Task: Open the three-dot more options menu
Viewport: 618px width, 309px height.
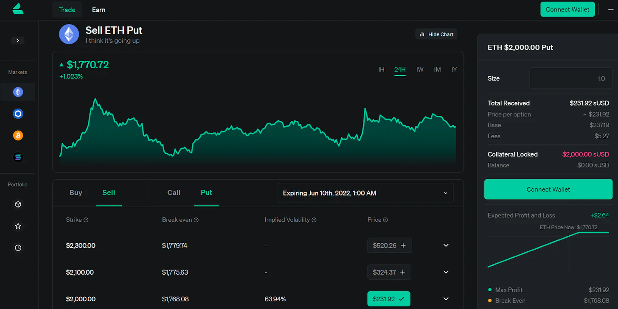Action: pos(611,10)
